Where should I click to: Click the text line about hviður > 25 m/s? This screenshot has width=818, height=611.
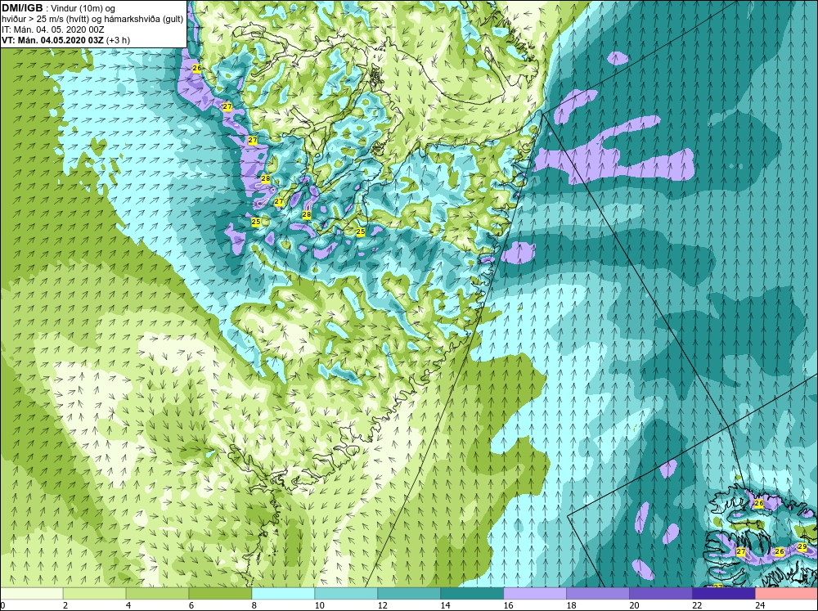coord(92,19)
